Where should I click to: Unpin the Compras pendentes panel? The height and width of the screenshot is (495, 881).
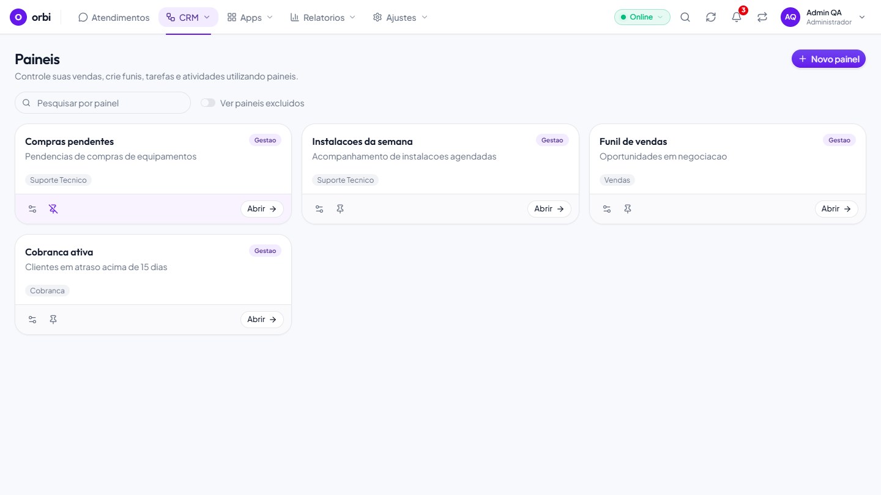(x=53, y=209)
